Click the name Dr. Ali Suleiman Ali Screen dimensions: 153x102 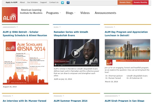click(134, 78)
